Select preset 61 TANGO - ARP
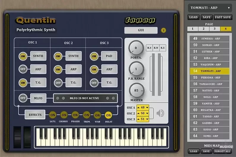Viewport: 236px width, 157px height. click(210, 117)
